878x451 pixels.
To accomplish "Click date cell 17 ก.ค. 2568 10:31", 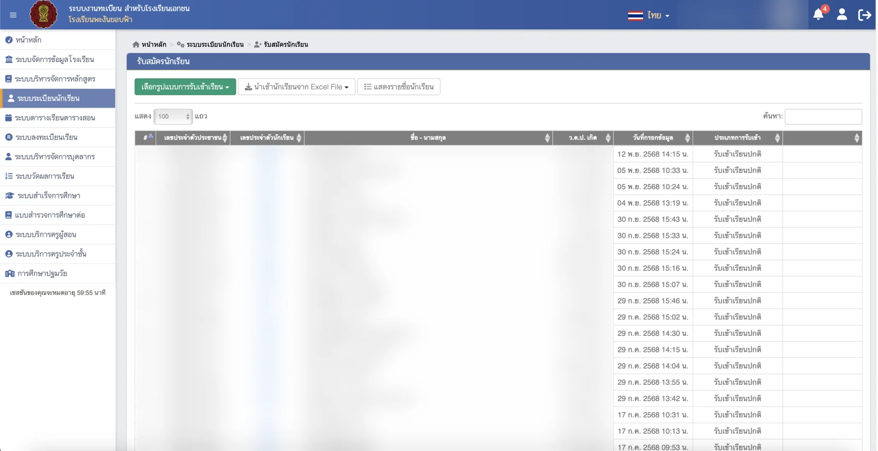I will click(653, 415).
